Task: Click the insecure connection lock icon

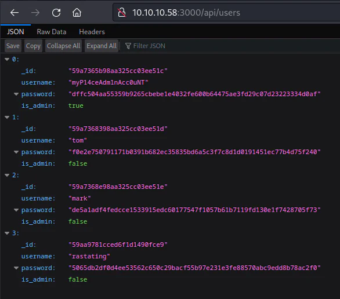Action: (122, 13)
